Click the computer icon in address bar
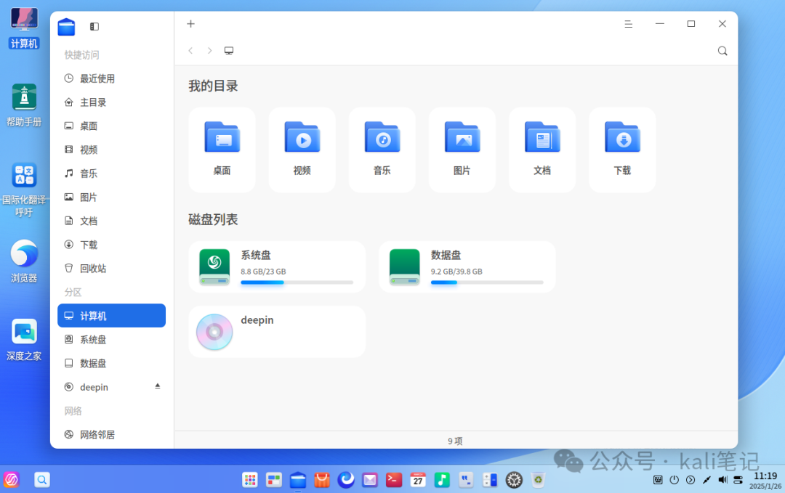 click(x=229, y=51)
